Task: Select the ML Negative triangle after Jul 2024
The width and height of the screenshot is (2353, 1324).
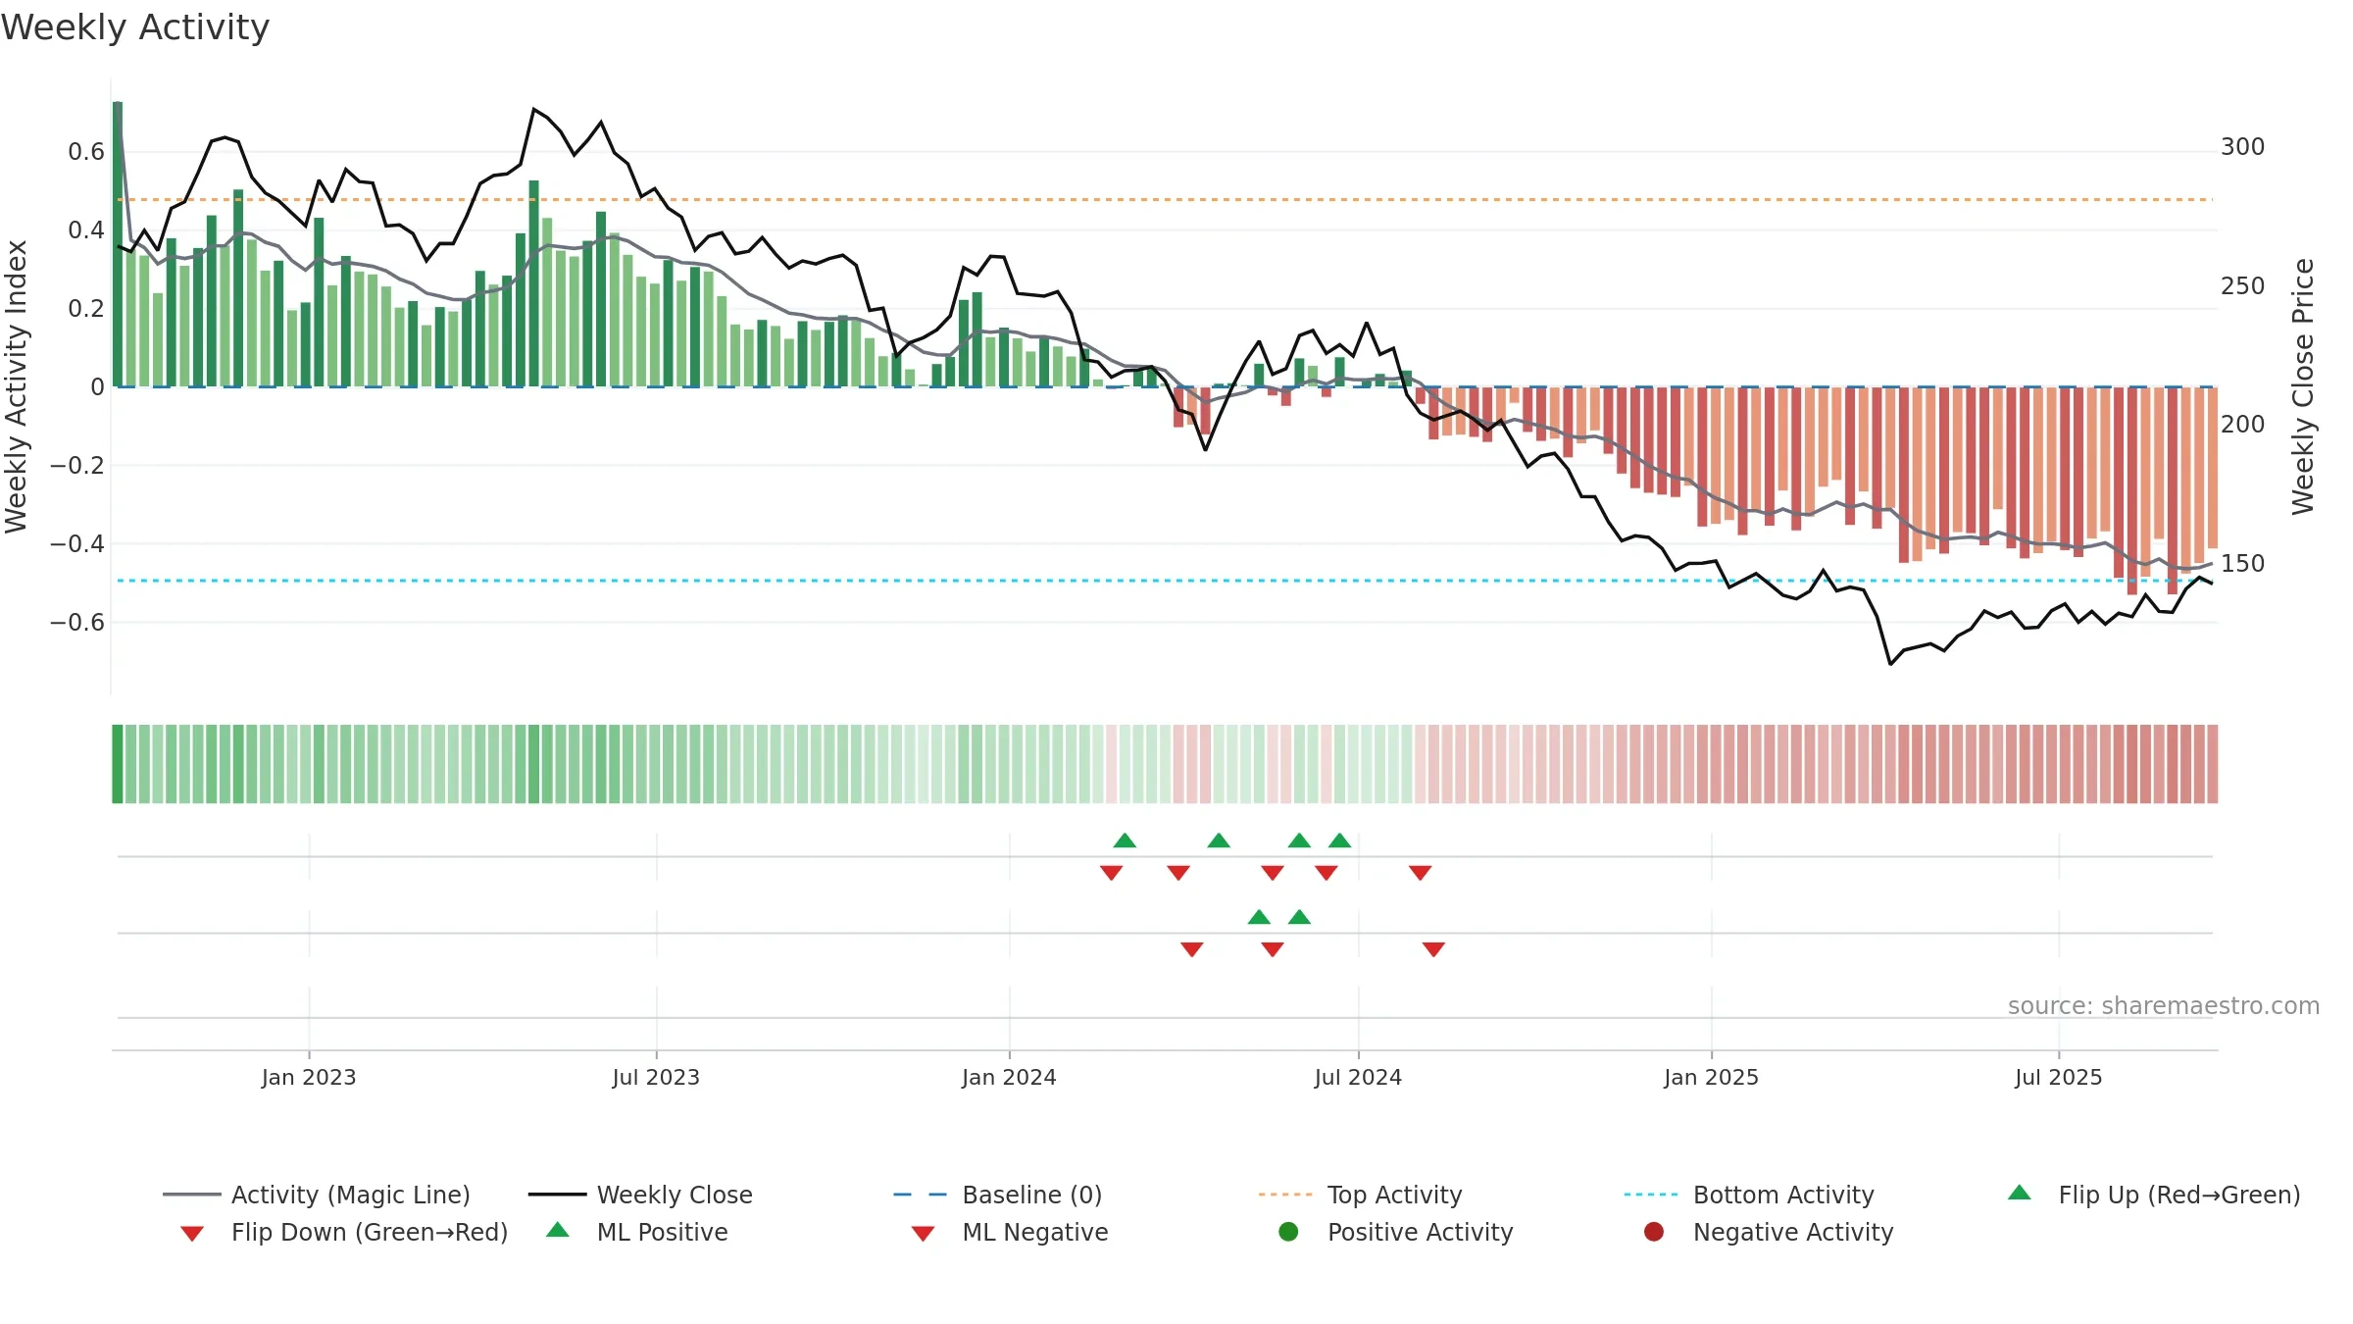Action: click(1433, 949)
